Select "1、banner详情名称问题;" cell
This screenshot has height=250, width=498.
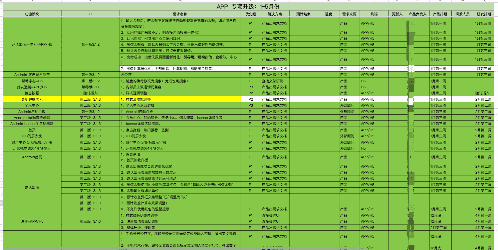click(x=180, y=124)
